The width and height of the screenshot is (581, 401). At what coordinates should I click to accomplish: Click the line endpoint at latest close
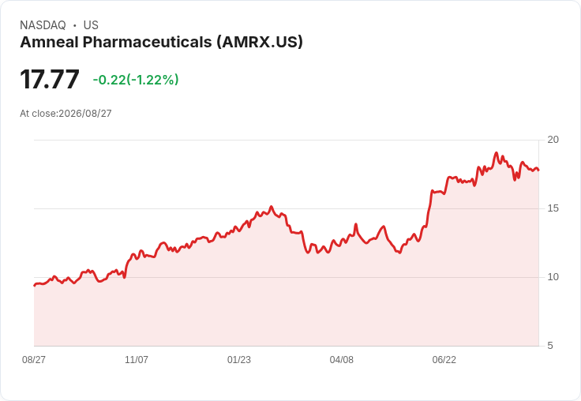[538, 171]
